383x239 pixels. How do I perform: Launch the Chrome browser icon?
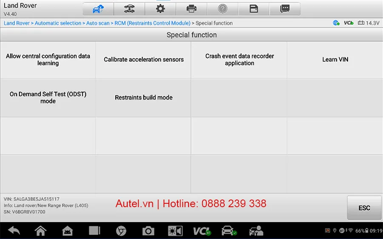[x=121, y=231]
